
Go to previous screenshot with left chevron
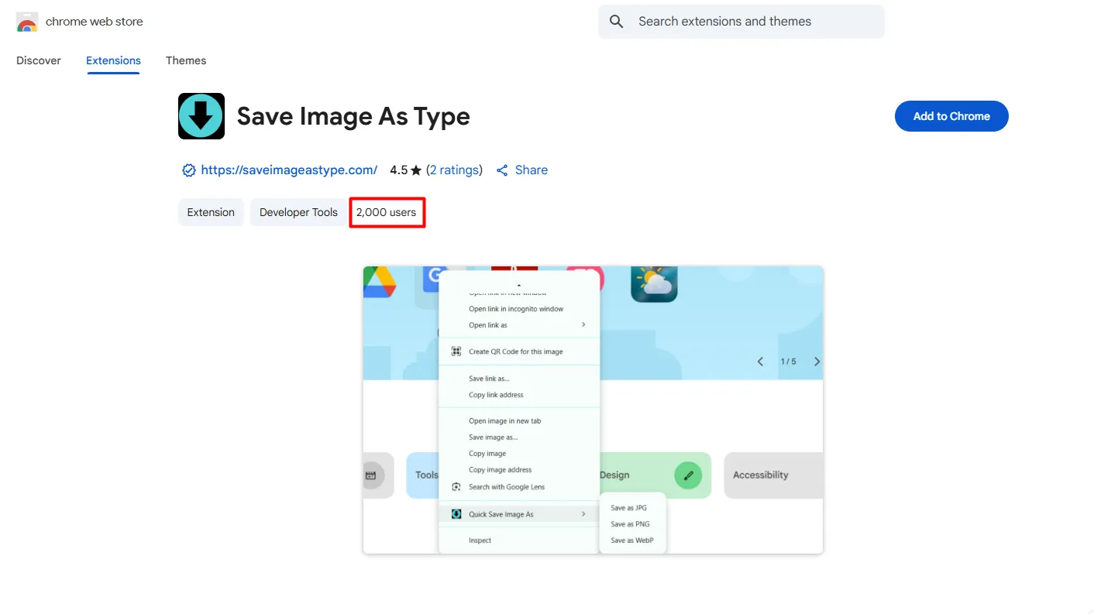(x=760, y=362)
